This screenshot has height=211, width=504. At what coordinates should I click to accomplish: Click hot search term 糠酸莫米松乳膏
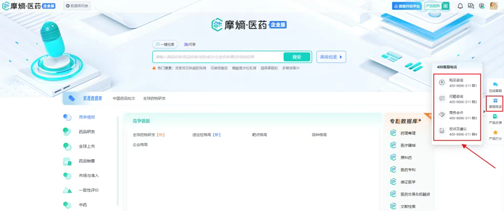click(244, 68)
